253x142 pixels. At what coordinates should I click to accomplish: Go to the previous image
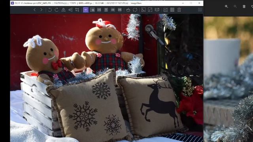(x=34, y=10)
